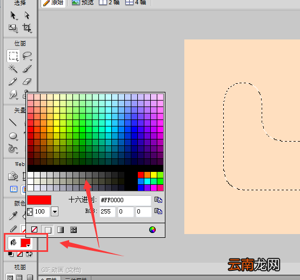Choose solid fill type button
Image resolution: width=300 pixels, height=280 pixels.
pyautogui.click(x=48, y=230)
